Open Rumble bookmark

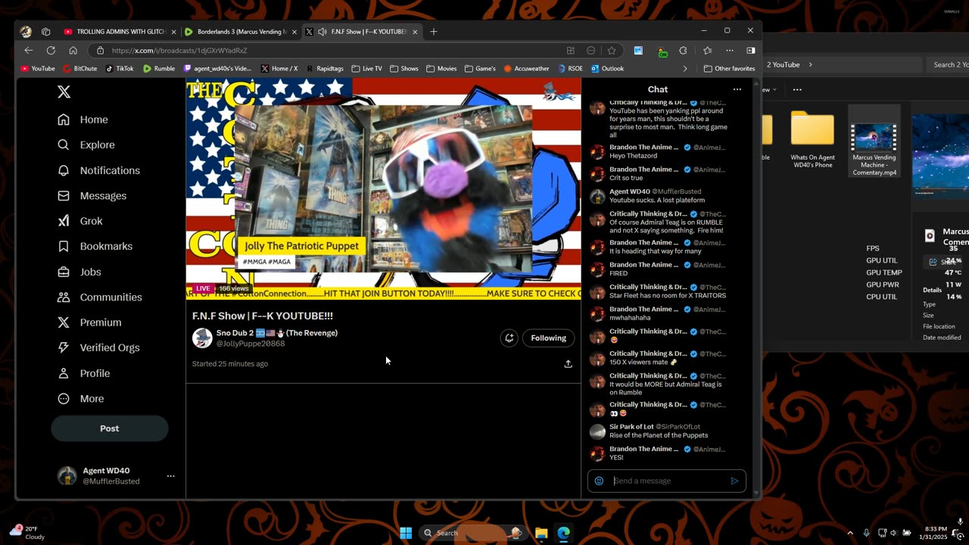[x=159, y=68]
